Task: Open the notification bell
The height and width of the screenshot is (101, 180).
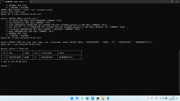Action: (x=177, y=98)
